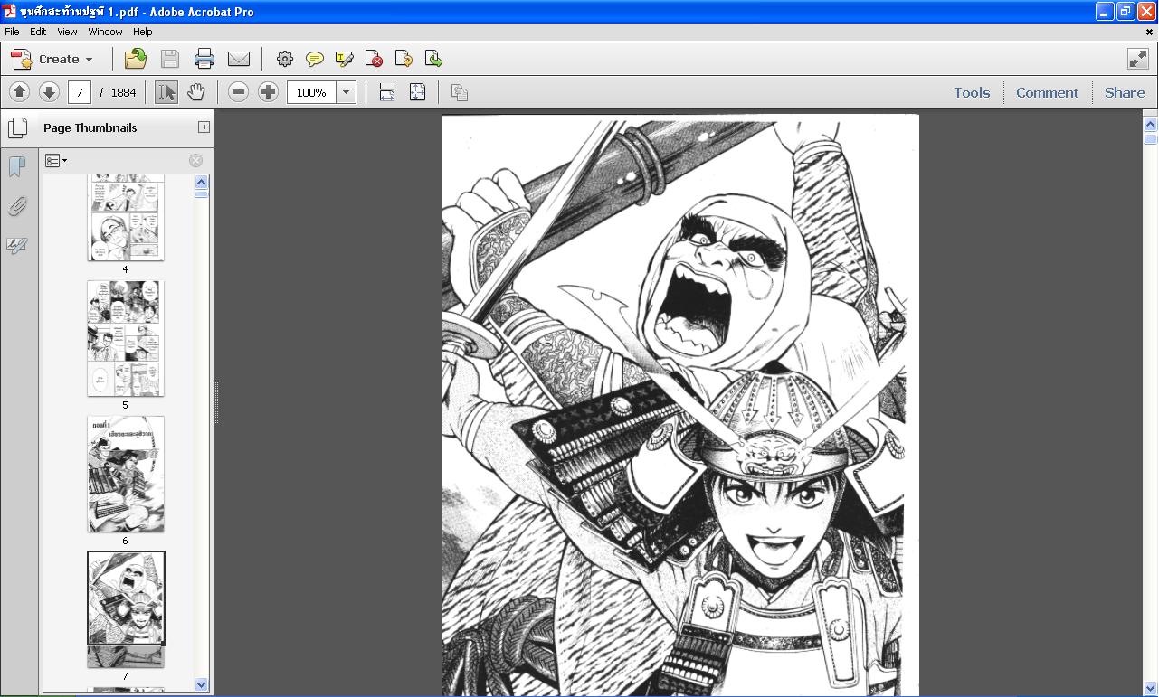Activate the Select tool cursor

coord(166,91)
